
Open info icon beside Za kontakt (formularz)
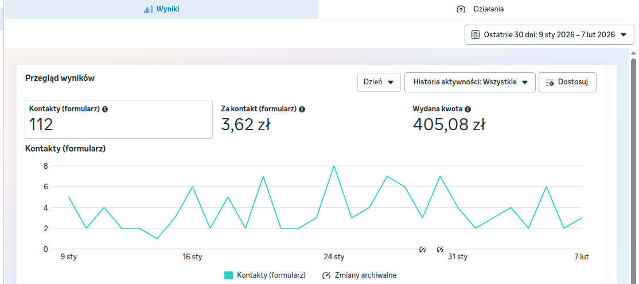click(x=302, y=109)
